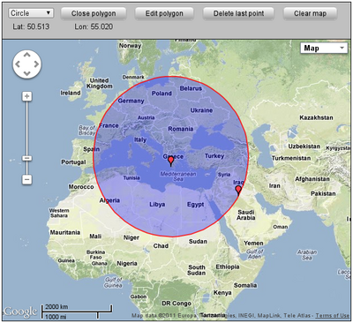
Task: Click the Nigeria label on map
Action: pos(127,264)
